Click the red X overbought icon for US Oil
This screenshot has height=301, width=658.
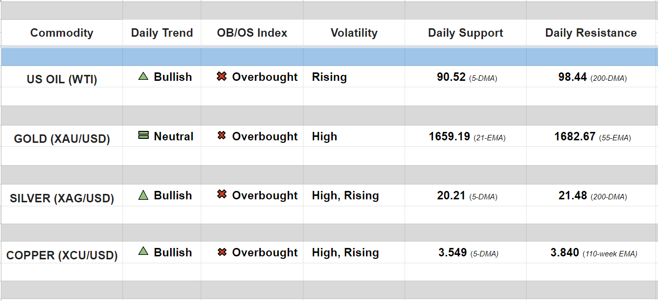222,76
